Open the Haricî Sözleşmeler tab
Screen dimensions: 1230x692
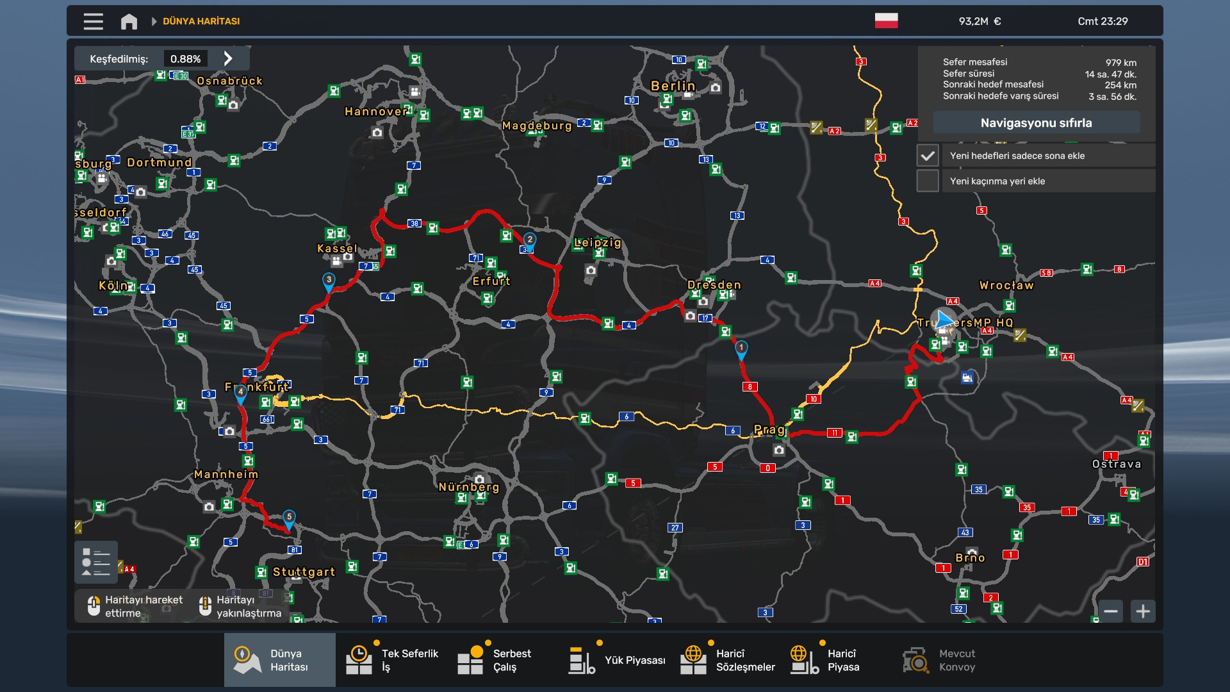[x=728, y=660]
